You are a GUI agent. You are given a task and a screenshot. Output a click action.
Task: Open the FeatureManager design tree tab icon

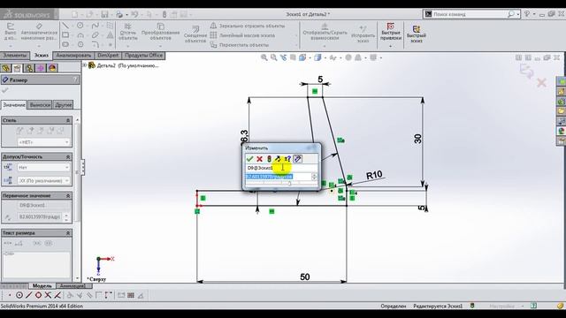click(x=6, y=68)
